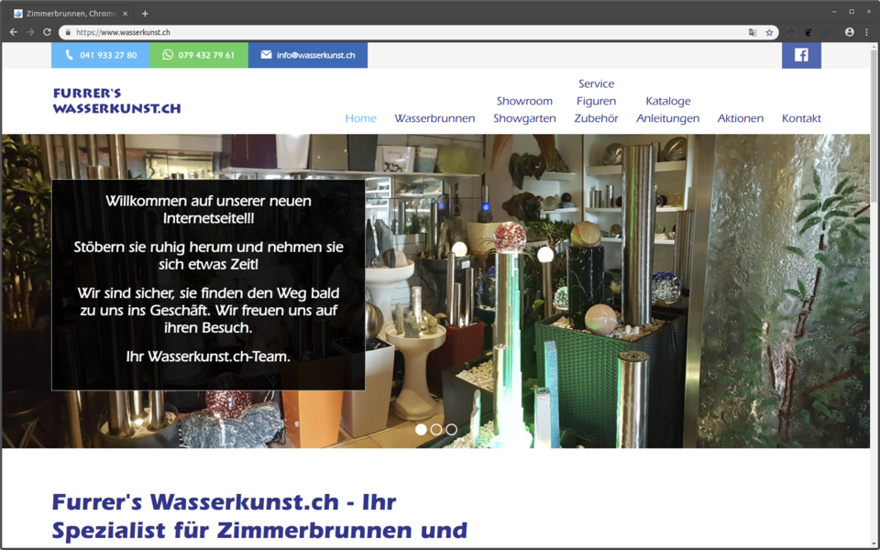Viewport: 880px width, 550px height.
Task: Select the Zimmerbrunnen browser tab
Action: pos(71,14)
